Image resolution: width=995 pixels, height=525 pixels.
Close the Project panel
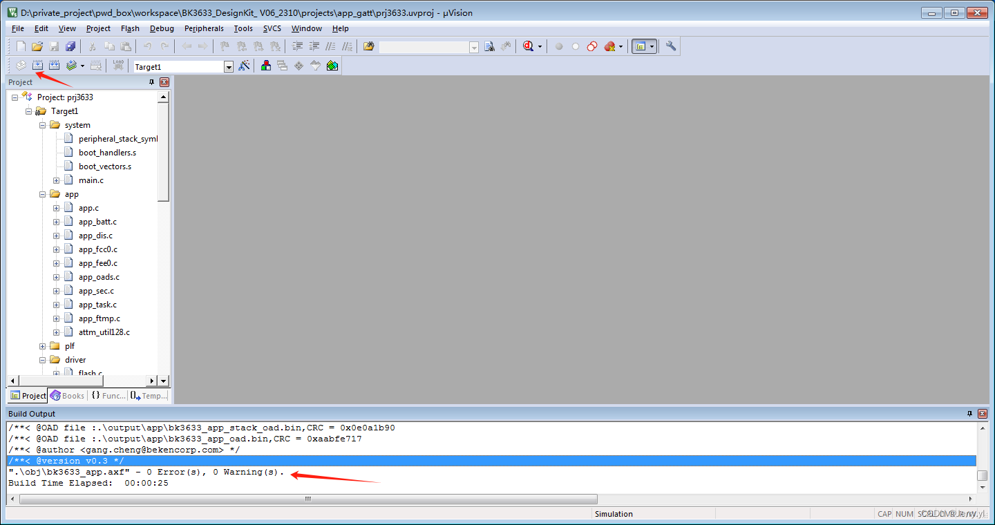click(164, 82)
